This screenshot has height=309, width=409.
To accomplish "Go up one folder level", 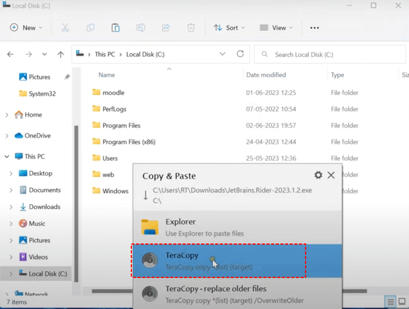I will click(61, 54).
